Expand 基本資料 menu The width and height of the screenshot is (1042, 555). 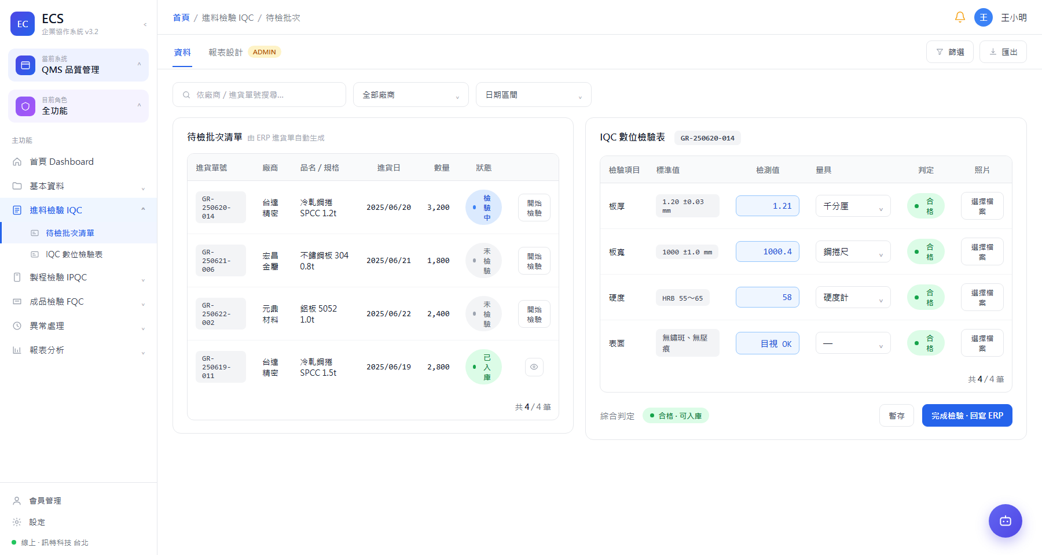tap(78, 186)
